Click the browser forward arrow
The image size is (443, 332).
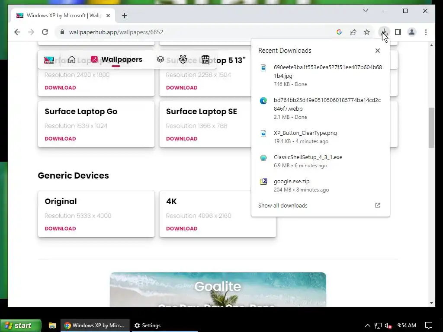pyautogui.click(x=31, y=32)
